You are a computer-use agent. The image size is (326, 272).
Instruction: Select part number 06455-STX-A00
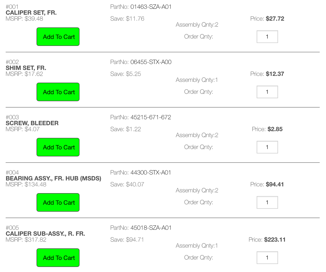coord(151,62)
